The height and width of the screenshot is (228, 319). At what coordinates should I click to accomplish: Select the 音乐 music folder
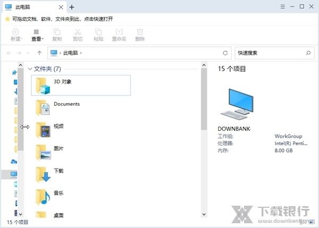click(81, 197)
